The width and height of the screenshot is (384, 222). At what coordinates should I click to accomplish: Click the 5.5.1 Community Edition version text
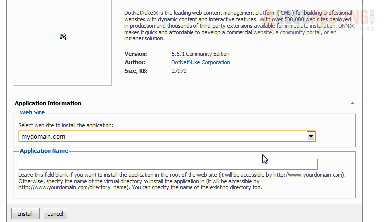(x=200, y=54)
